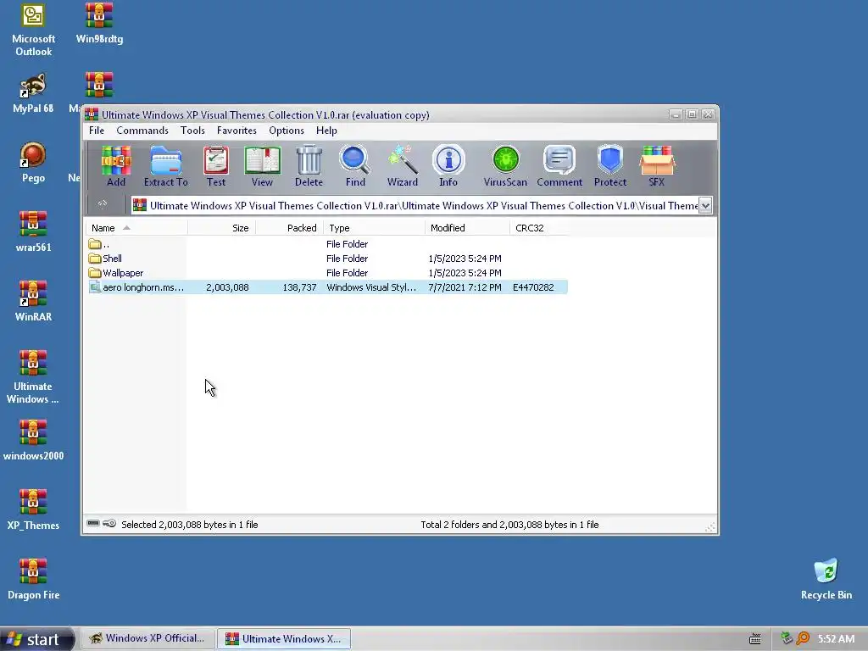Go up one level with arrow button

coord(103,205)
